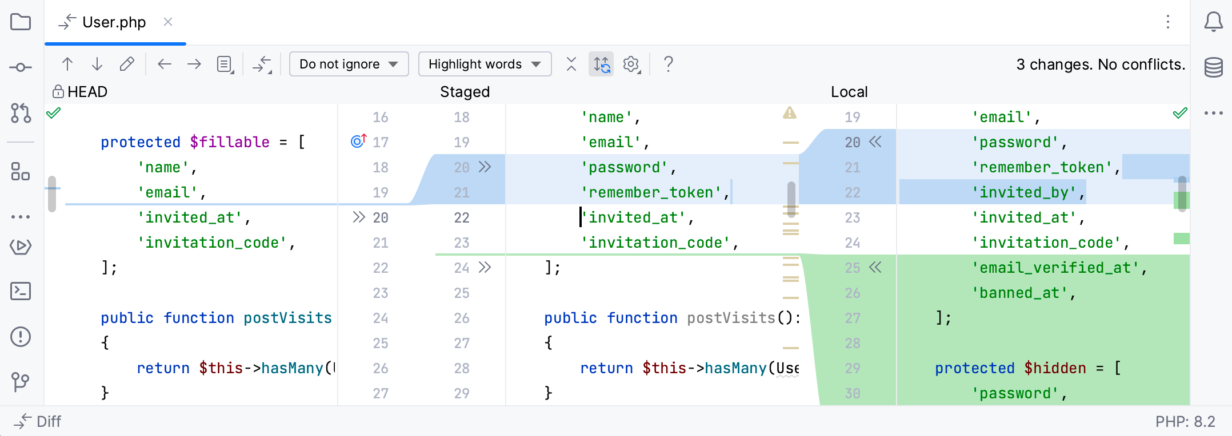The image size is (1232, 436).
Task: Toggle collapse unchanged fragments
Action: coord(571,64)
